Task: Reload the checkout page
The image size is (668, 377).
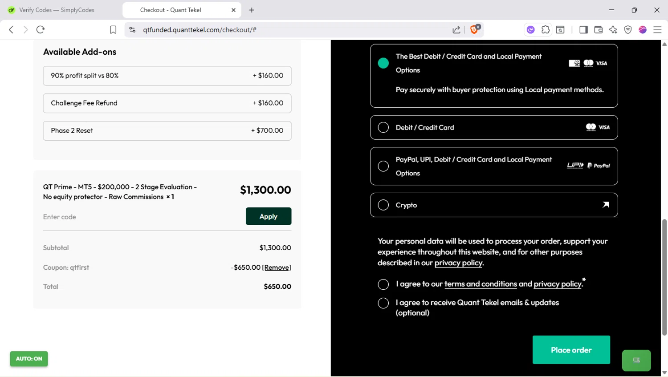Action: [x=41, y=30]
